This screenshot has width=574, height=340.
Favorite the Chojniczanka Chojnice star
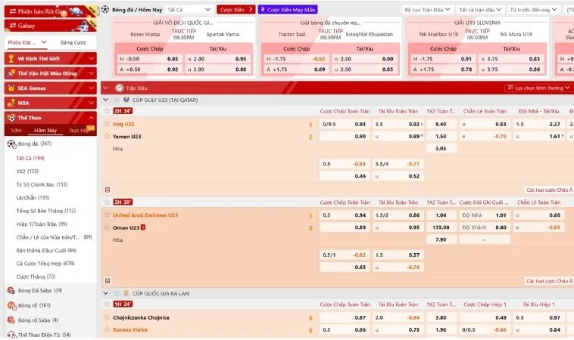(107, 317)
